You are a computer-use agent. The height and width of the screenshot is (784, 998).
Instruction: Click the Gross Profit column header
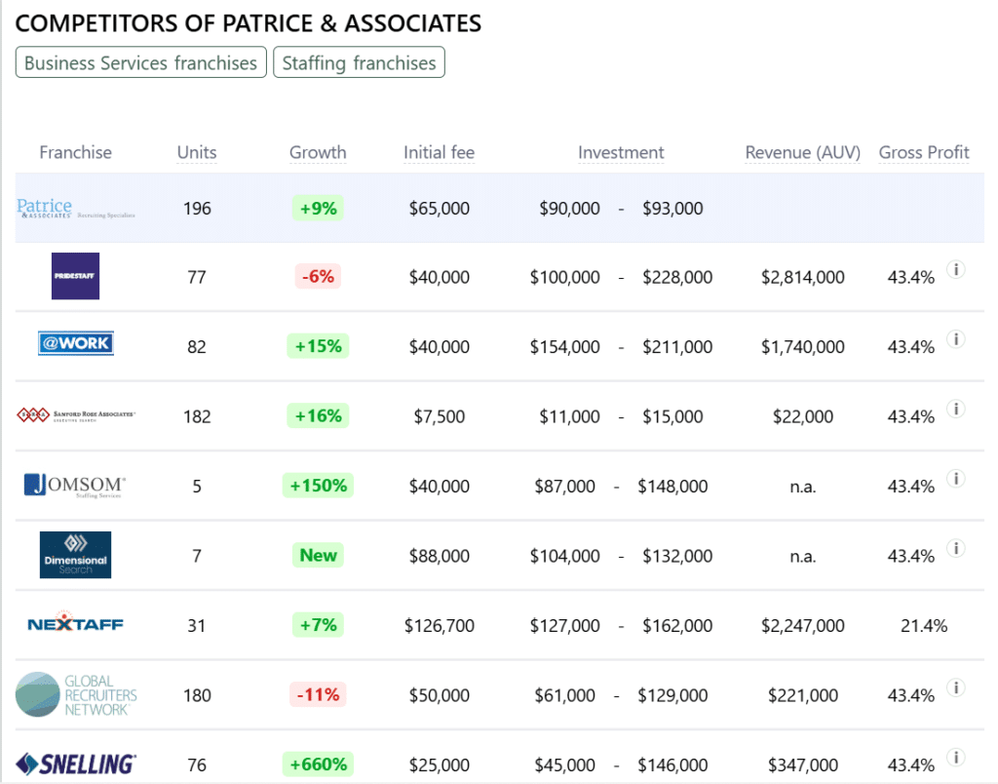[x=924, y=152]
